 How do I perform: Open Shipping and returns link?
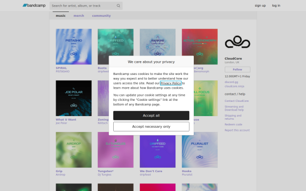click(x=233, y=117)
